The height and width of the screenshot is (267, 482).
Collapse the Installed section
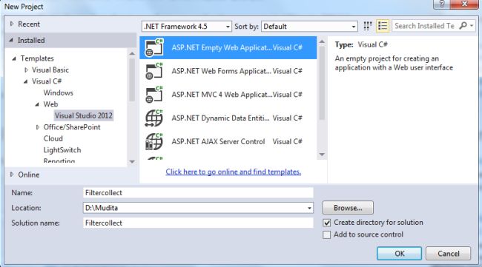pyautogui.click(x=11, y=40)
